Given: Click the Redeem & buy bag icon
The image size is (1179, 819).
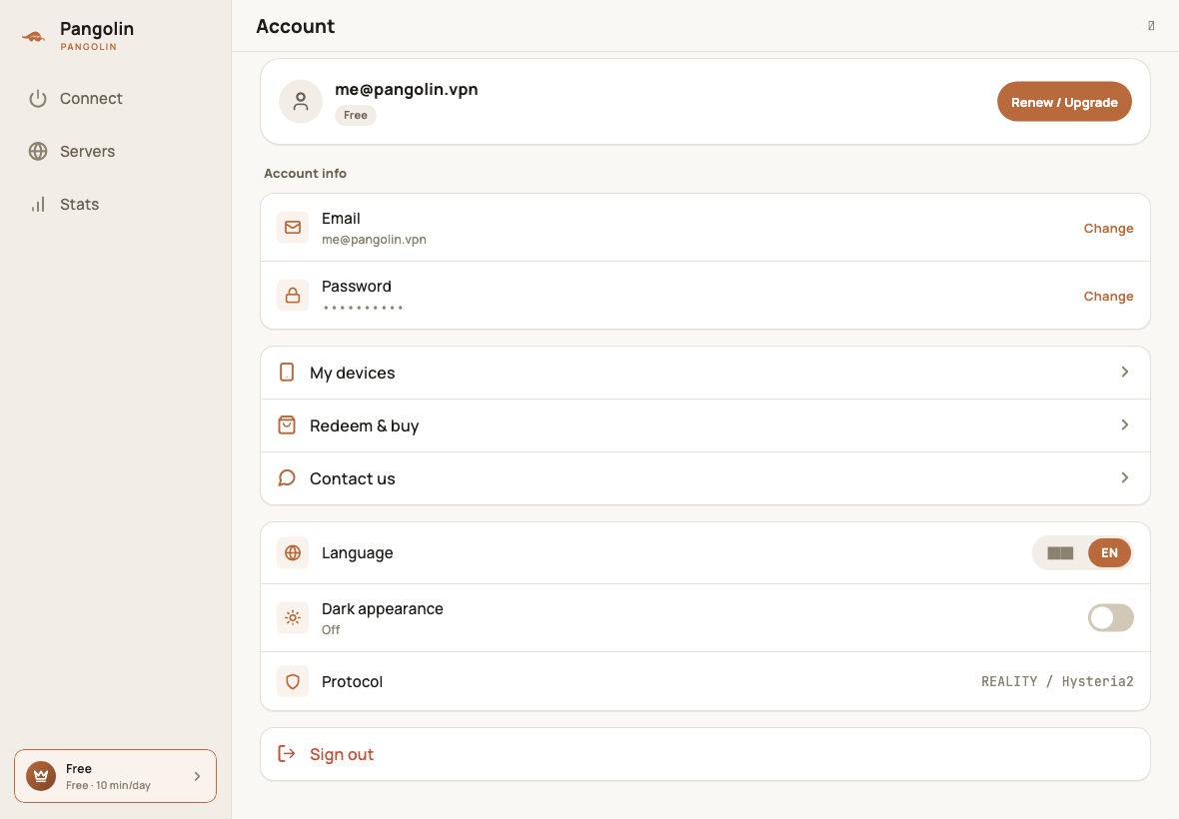Looking at the screenshot, I should coord(287,425).
